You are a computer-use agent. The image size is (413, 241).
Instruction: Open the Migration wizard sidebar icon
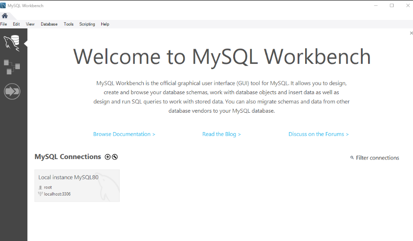click(12, 91)
